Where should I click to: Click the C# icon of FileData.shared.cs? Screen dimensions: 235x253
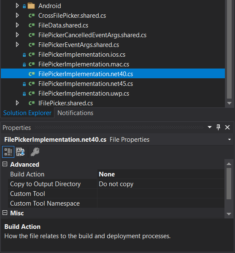(x=32, y=25)
